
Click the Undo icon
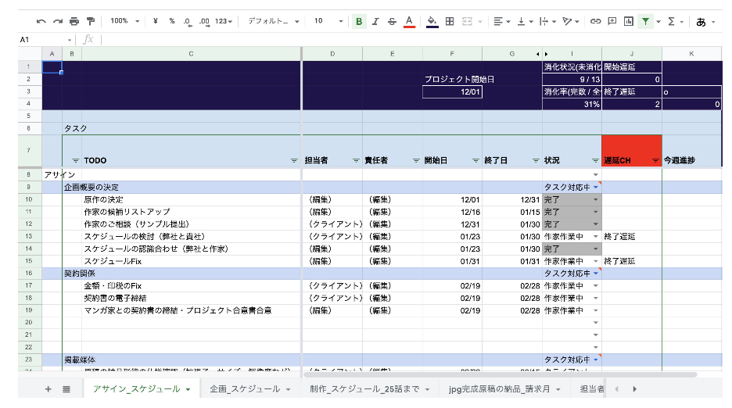(41, 21)
